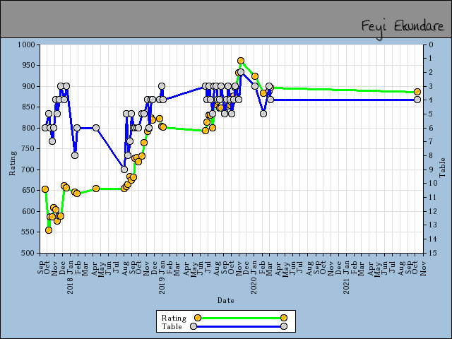
Task: Select the final orange rating point in Oct 2021
Action: [x=417, y=92]
